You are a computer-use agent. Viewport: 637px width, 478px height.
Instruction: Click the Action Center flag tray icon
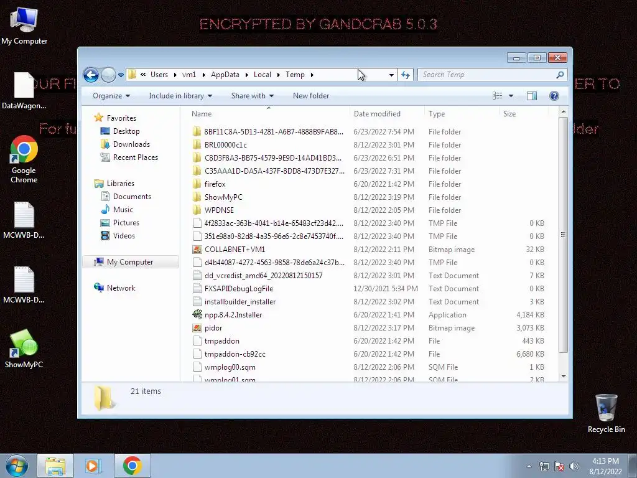point(559,467)
